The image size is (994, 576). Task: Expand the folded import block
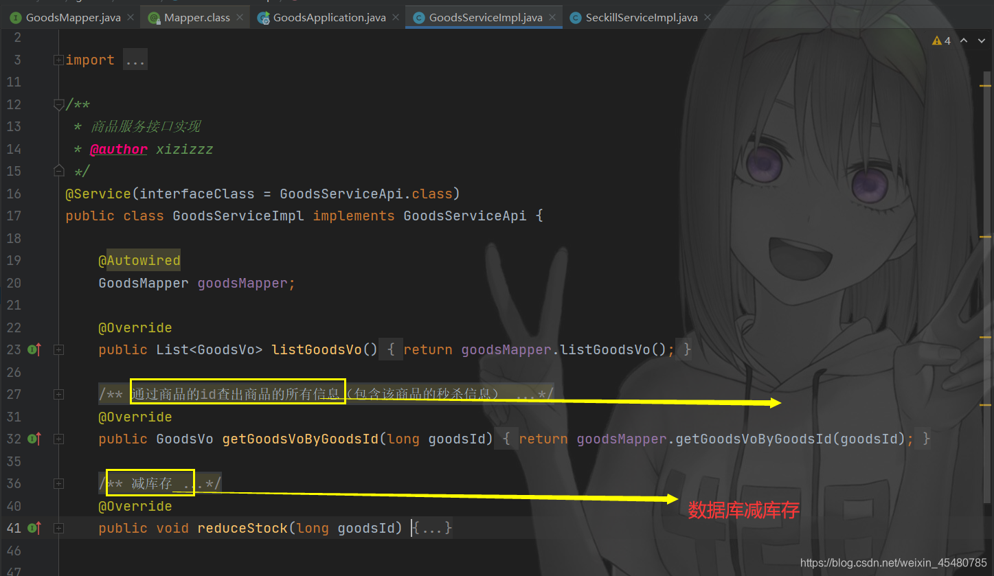tap(58, 60)
